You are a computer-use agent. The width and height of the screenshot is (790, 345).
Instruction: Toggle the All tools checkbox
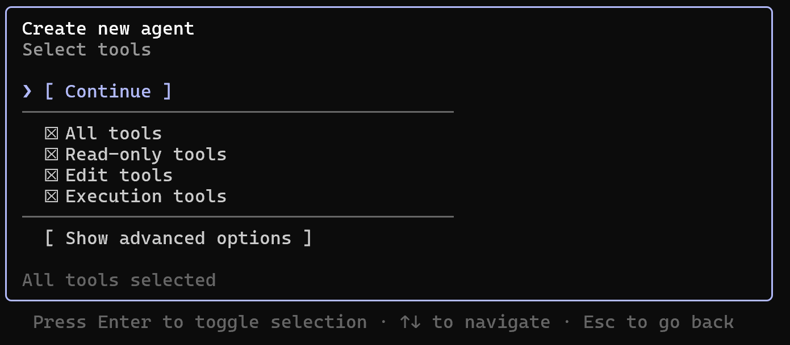52,134
